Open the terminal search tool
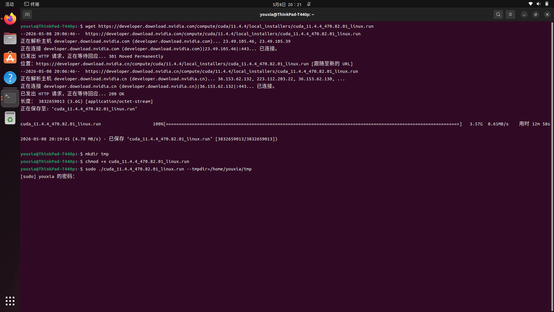 [x=498, y=15]
